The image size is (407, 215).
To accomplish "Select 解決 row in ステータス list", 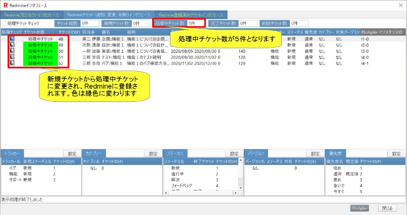I will 201,180.
